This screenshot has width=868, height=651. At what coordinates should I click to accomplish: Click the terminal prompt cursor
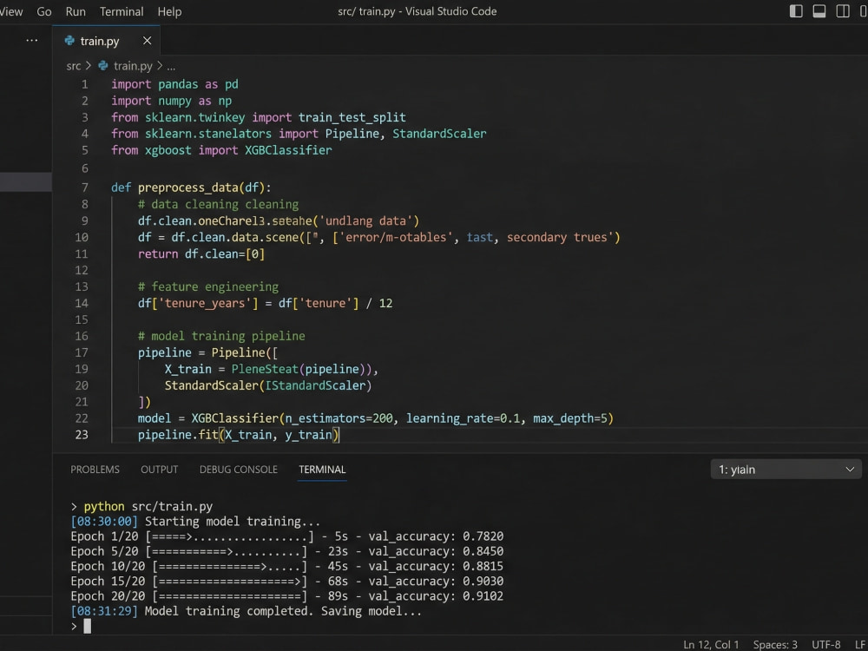click(87, 626)
